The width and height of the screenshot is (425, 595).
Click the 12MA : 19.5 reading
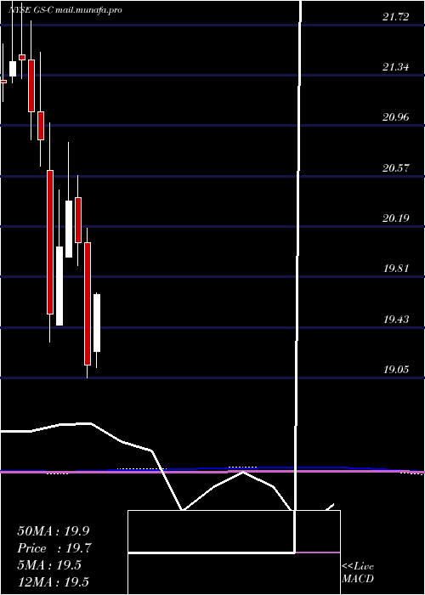coord(53,581)
